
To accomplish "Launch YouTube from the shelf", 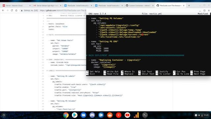I will click(127, 115).
